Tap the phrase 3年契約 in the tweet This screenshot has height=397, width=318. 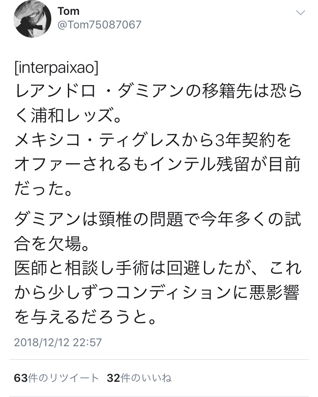coord(243,140)
